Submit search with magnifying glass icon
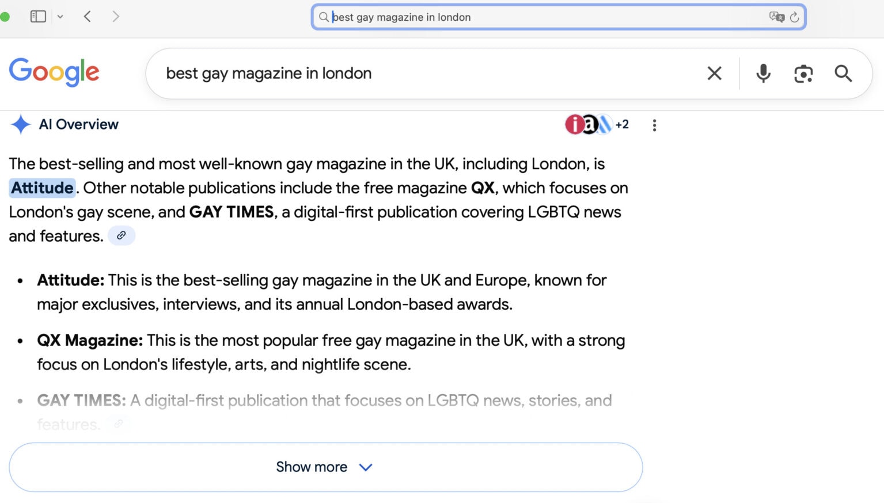Image resolution: width=884 pixels, height=503 pixels. pos(843,74)
